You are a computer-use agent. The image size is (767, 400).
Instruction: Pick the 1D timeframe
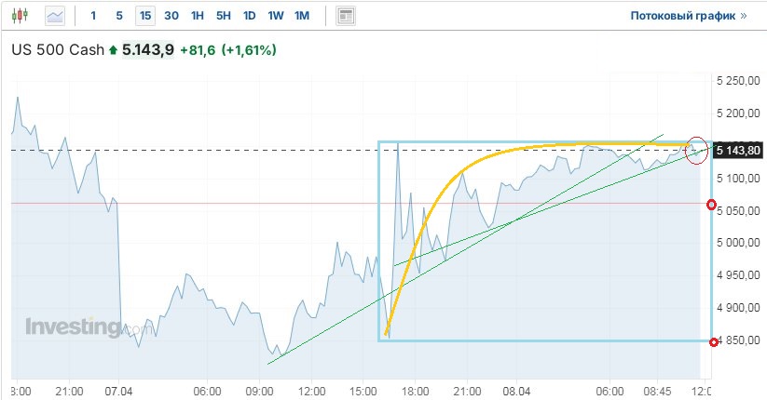click(x=250, y=16)
